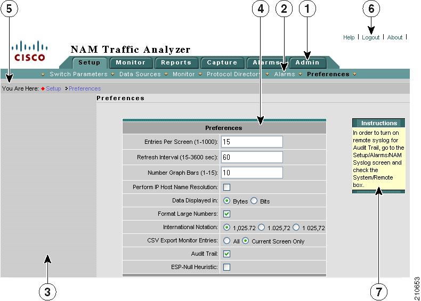Open the About link
The height and width of the screenshot is (301, 421).
[395, 37]
